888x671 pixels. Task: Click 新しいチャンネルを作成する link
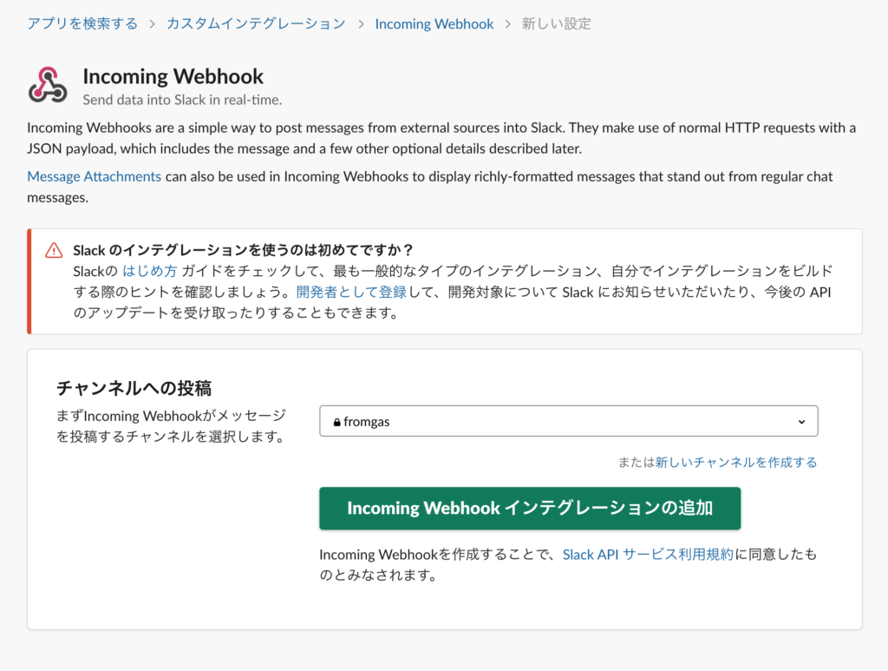(x=735, y=462)
